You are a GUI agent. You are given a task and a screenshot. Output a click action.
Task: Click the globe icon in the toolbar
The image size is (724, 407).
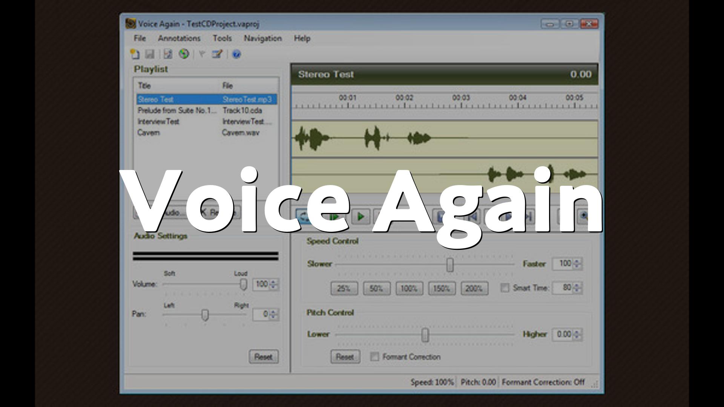184,54
